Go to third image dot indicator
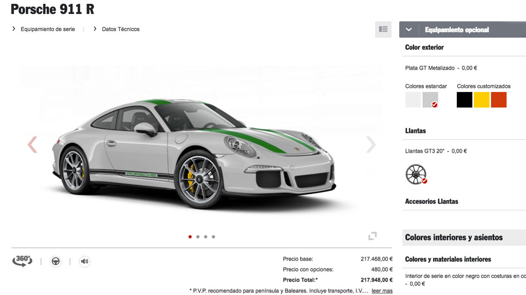This screenshot has width=526, height=295. click(206, 237)
